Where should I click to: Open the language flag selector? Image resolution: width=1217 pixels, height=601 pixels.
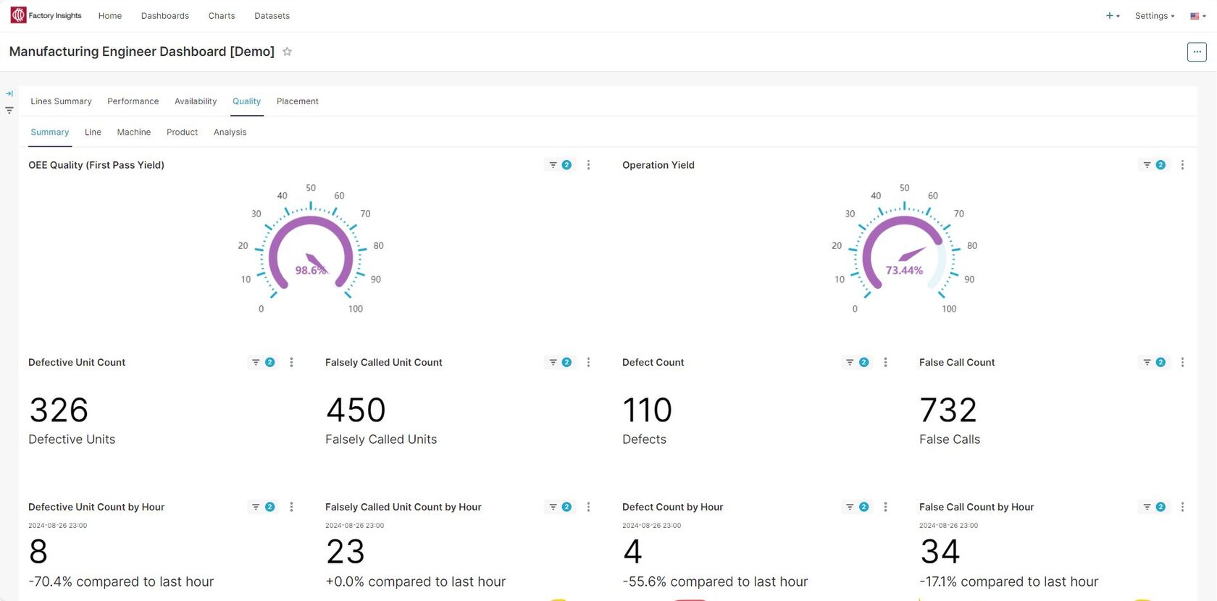click(1197, 16)
